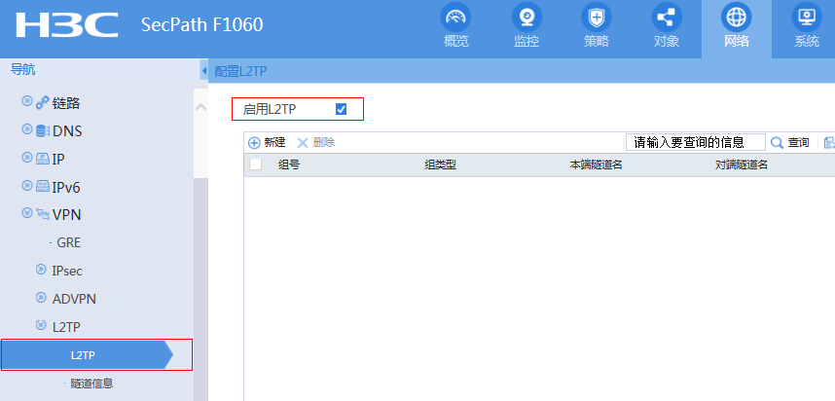Click the 新建 plus circle icon
835x401 pixels.
tap(255, 143)
